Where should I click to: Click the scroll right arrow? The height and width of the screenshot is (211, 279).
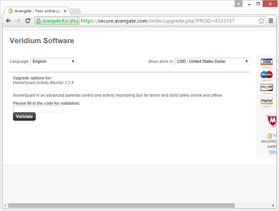[273, 205]
